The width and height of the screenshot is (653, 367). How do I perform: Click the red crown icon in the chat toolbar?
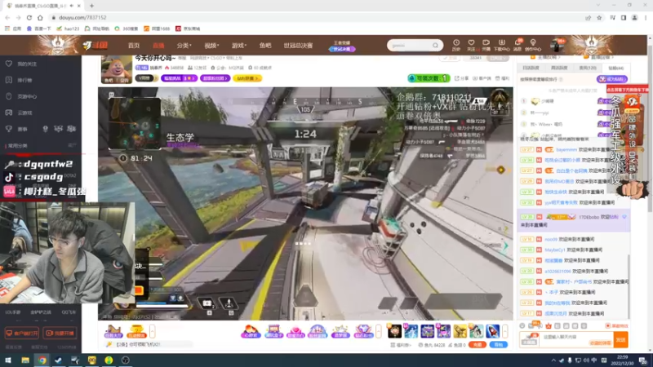tap(549, 325)
